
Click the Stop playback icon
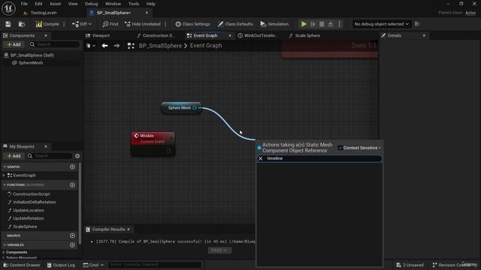click(x=322, y=24)
